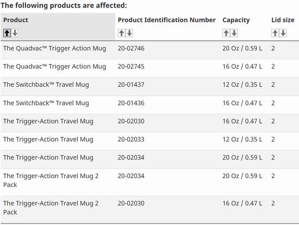Image resolution: width=299 pixels, height=225 pixels.
Task: Sort Product Identification Number ascending
Action: pos(121,33)
